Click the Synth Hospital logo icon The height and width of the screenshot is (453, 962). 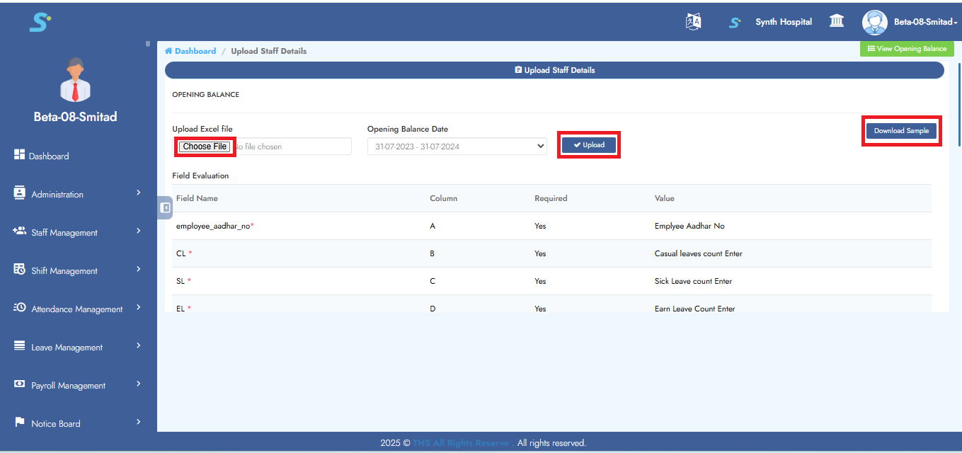pos(735,23)
